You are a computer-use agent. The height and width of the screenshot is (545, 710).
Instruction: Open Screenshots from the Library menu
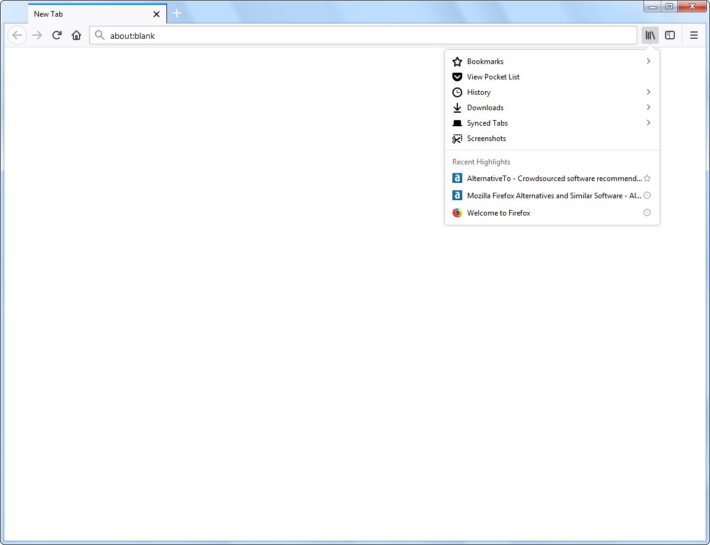[x=552, y=139]
